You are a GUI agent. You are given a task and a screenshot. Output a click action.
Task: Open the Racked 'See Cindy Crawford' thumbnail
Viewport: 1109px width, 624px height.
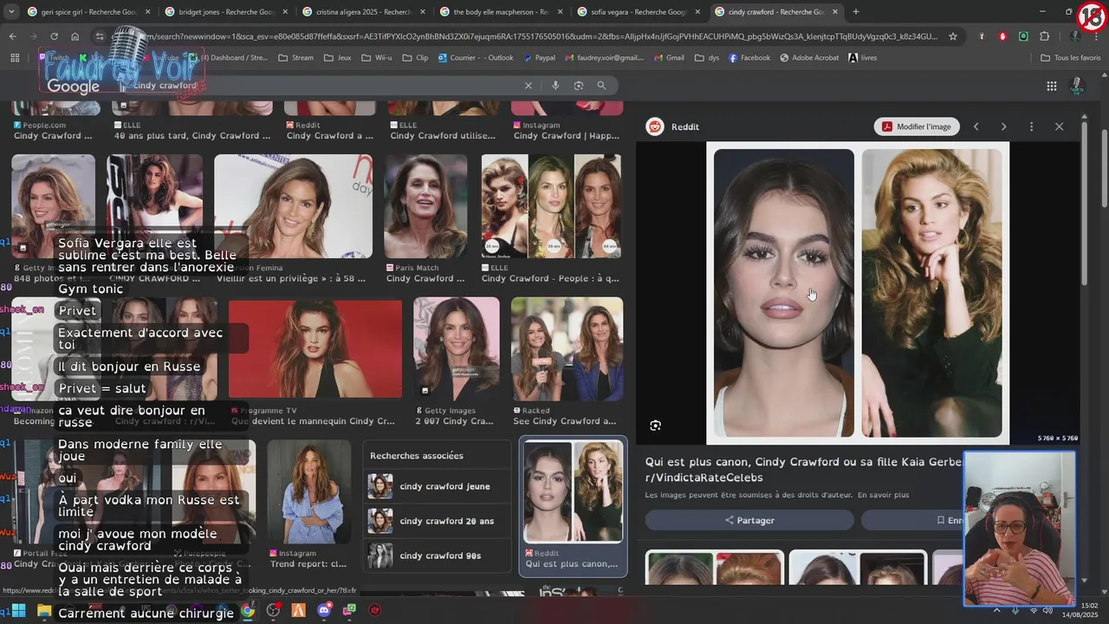pos(567,349)
